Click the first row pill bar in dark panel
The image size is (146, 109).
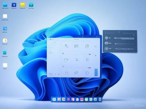[124, 38]
